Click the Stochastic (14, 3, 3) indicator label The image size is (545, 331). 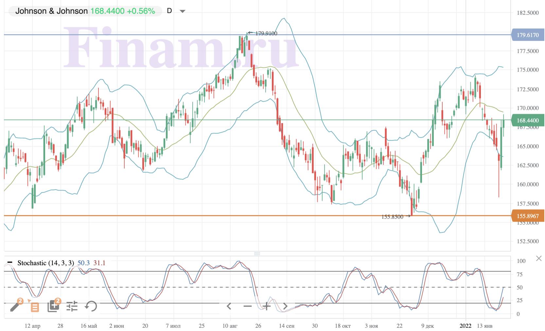pyautogui.click(x=46, y=263)
